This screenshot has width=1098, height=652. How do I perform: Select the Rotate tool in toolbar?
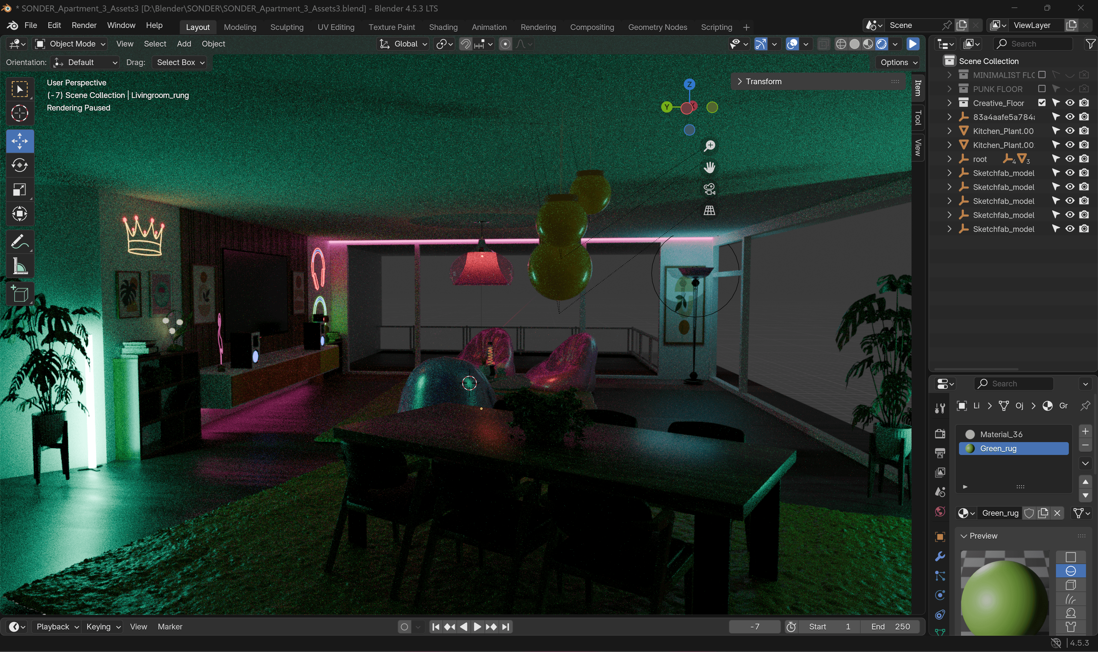pos(19,166)
